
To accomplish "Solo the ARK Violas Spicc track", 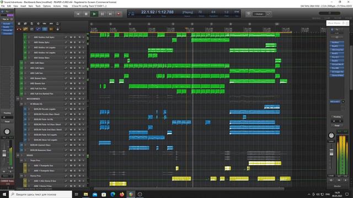I will (x=75, y=42).
